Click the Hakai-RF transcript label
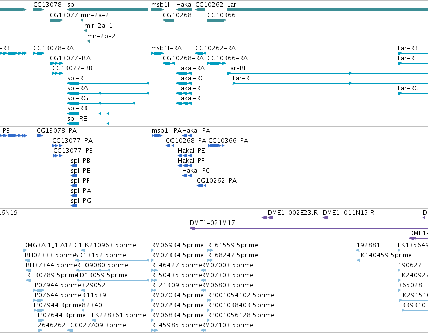Screen dimensions: 428x333 [190, 98]
